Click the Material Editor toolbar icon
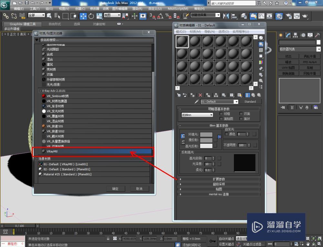The height and width of the screenshot is (247, 323). [279, 16]
